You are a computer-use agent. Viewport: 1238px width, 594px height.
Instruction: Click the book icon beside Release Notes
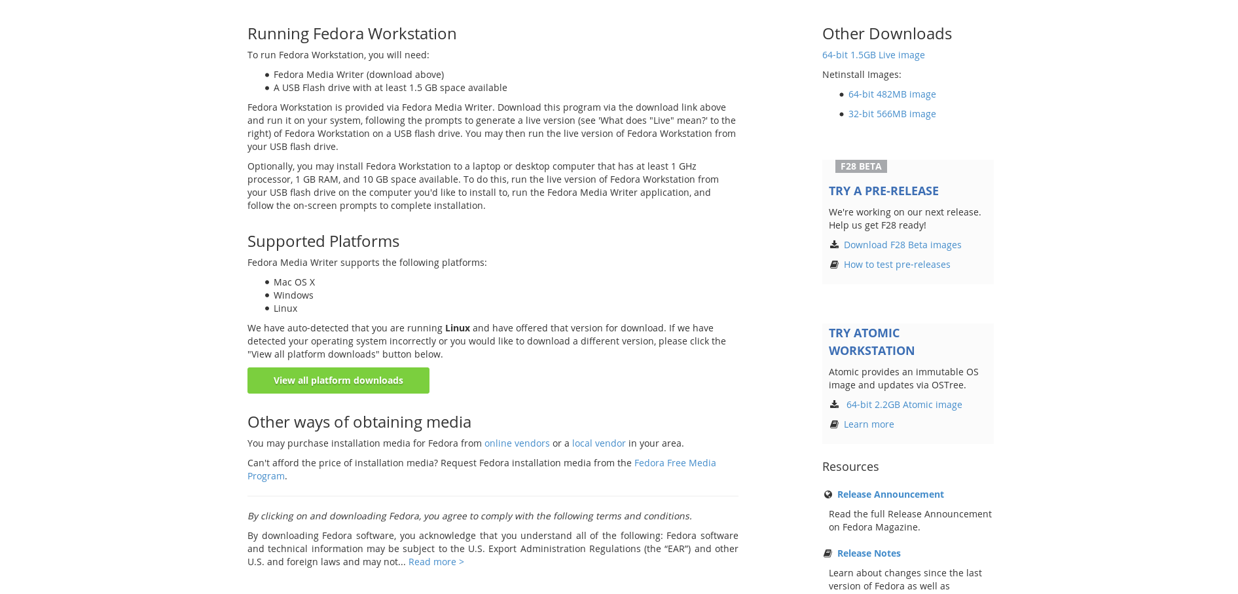(828, 553)
